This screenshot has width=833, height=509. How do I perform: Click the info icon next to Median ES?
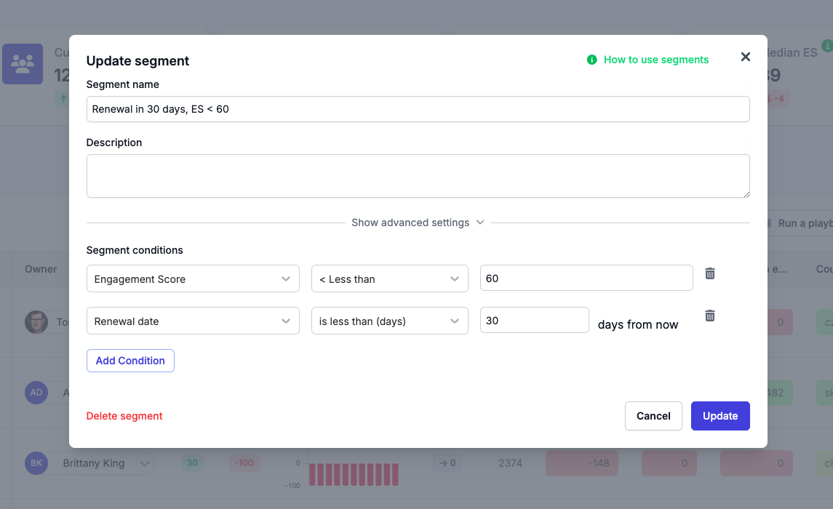pyautogui.click(x=827, y=46)
